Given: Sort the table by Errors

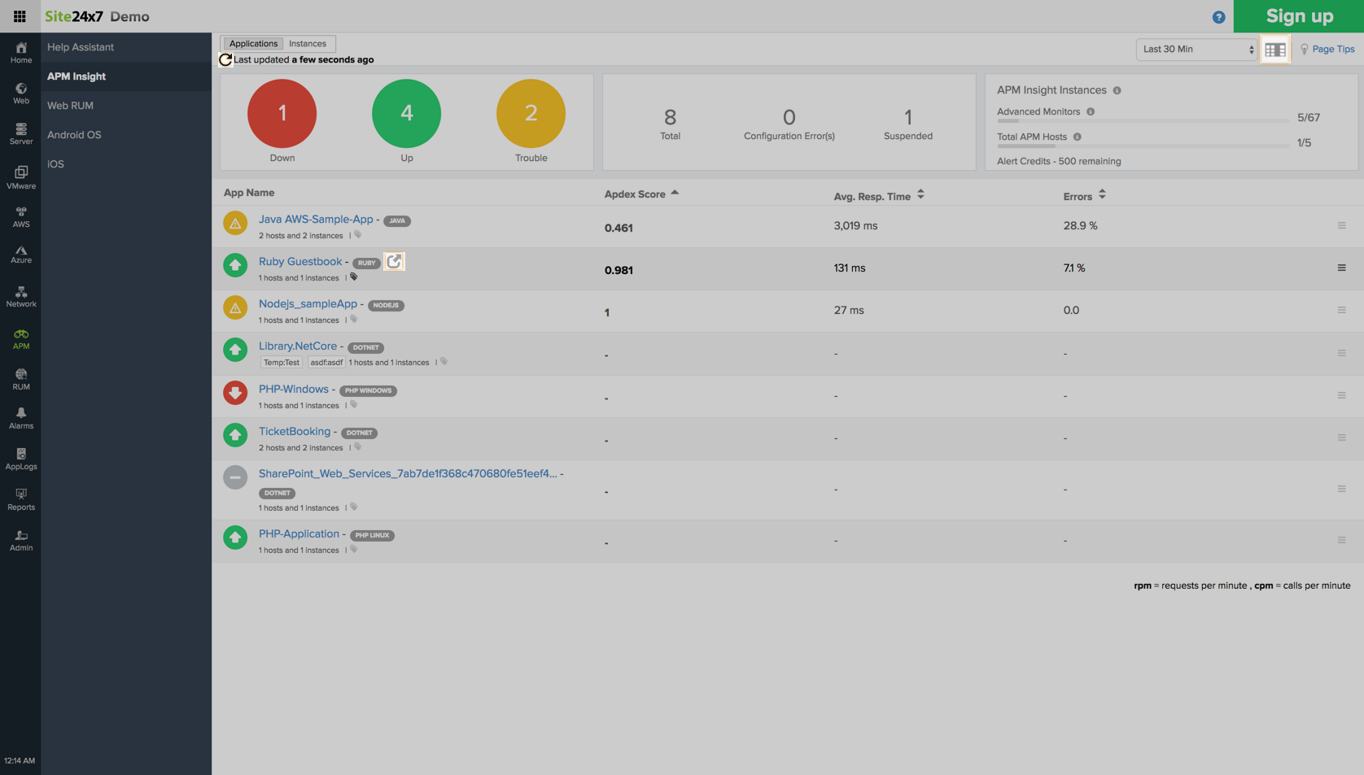Looking at the screenshot, I should pos(1084,195).
